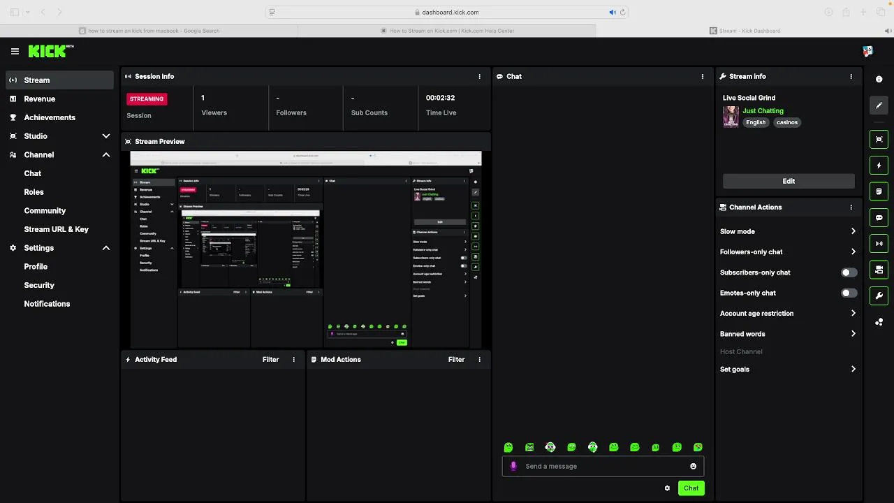Insert the angry square green emote
This screenshot has width=894, height=503.
point(529,447)
